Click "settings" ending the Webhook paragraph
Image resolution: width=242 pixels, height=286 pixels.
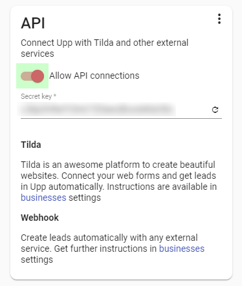point(37,260)
